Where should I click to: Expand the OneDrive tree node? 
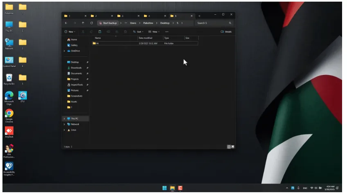click(x=64, y=51)
